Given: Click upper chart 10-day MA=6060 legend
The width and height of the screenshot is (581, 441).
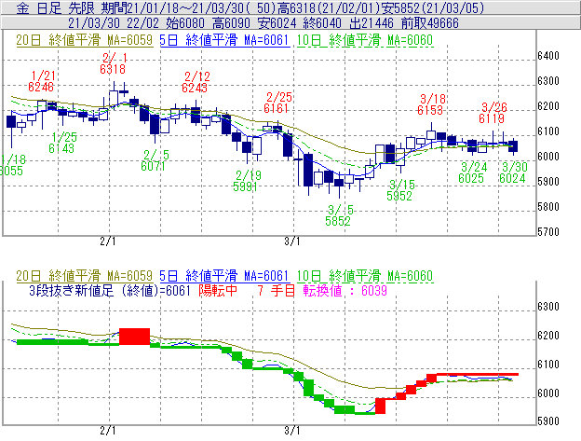Looking at the screenshot, I should tap(365, 40).
